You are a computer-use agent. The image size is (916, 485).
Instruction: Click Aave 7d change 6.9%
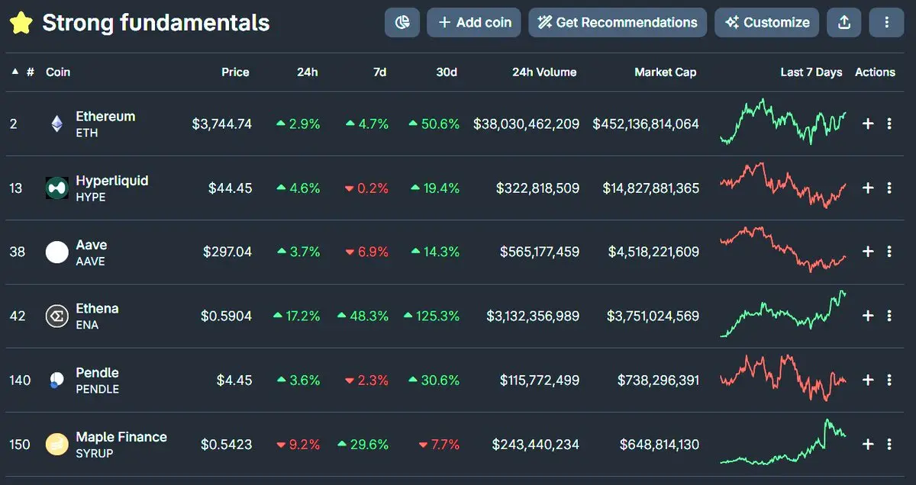point(367,252)
